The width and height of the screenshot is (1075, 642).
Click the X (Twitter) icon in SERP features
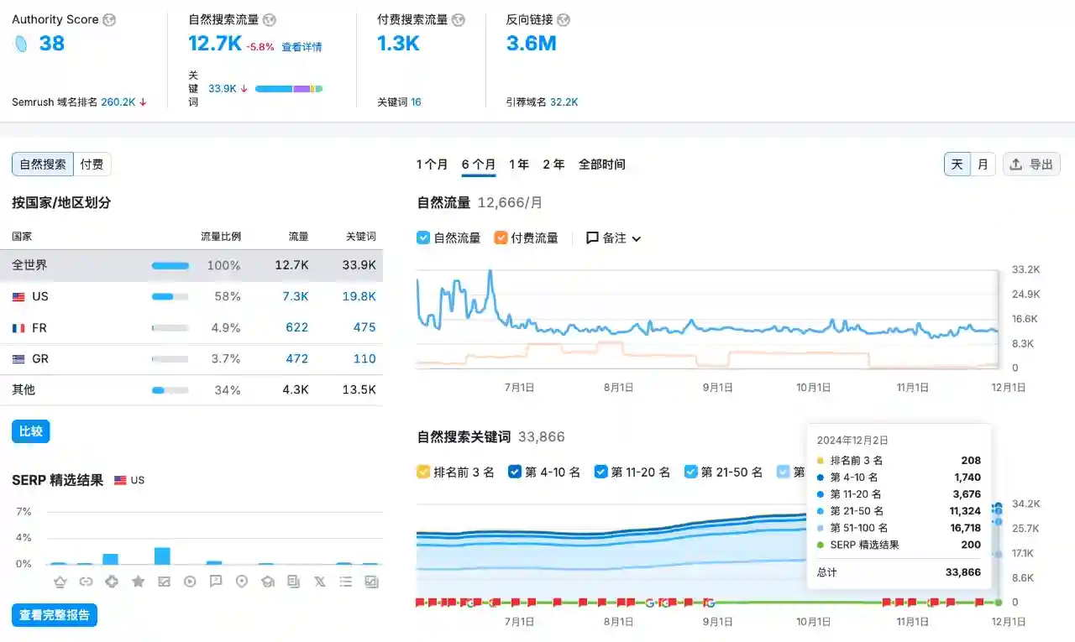click(x=319, y=582)
